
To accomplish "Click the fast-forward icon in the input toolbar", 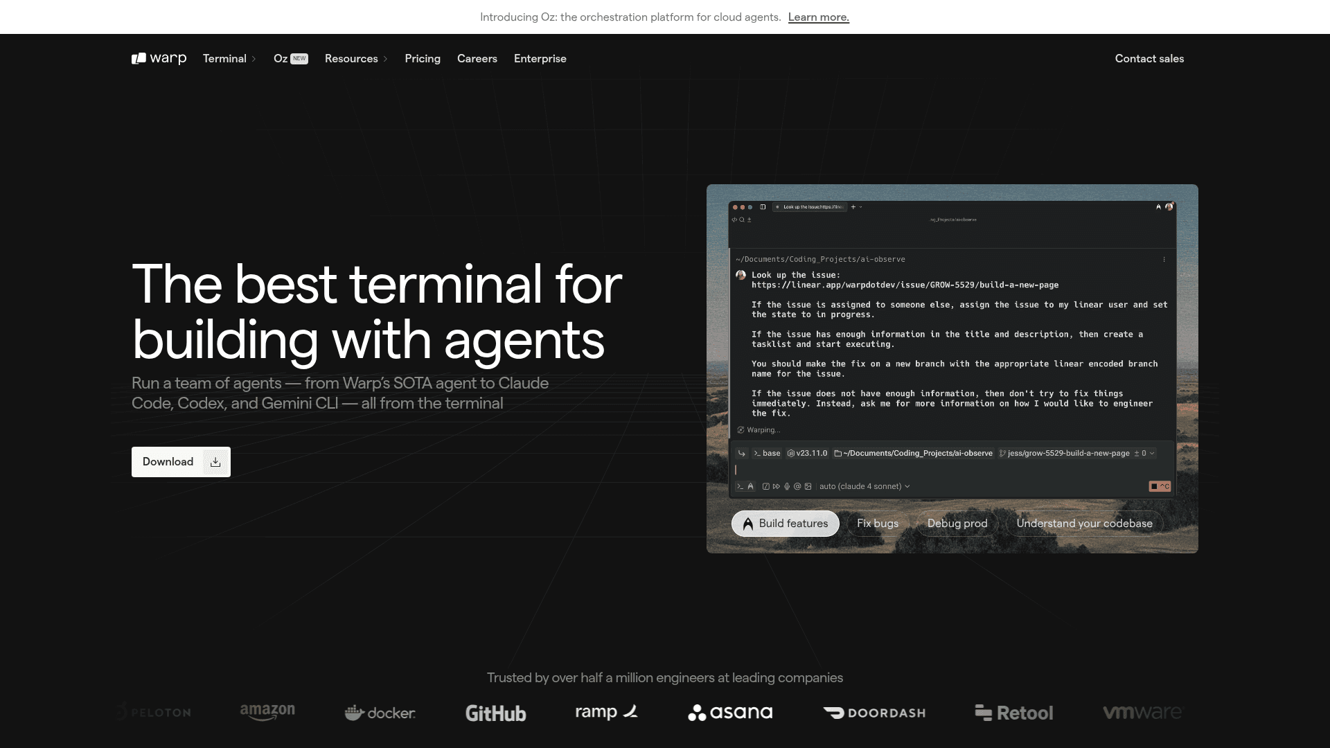I will [776, 486].
